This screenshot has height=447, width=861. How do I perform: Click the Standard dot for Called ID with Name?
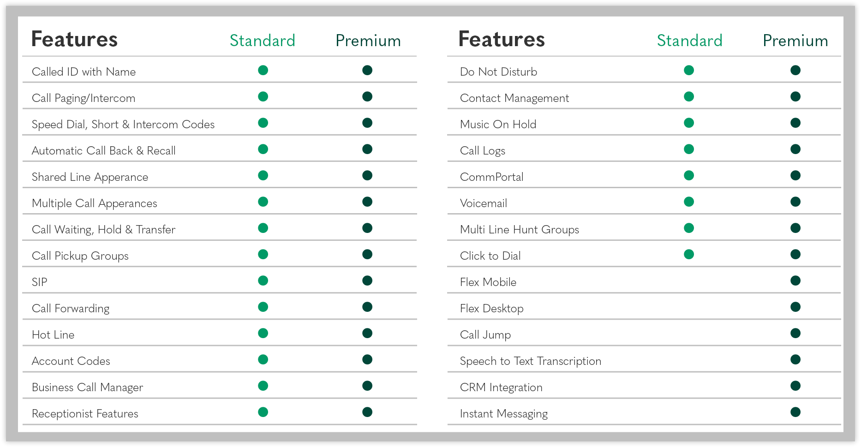click(x=263, y=70)
